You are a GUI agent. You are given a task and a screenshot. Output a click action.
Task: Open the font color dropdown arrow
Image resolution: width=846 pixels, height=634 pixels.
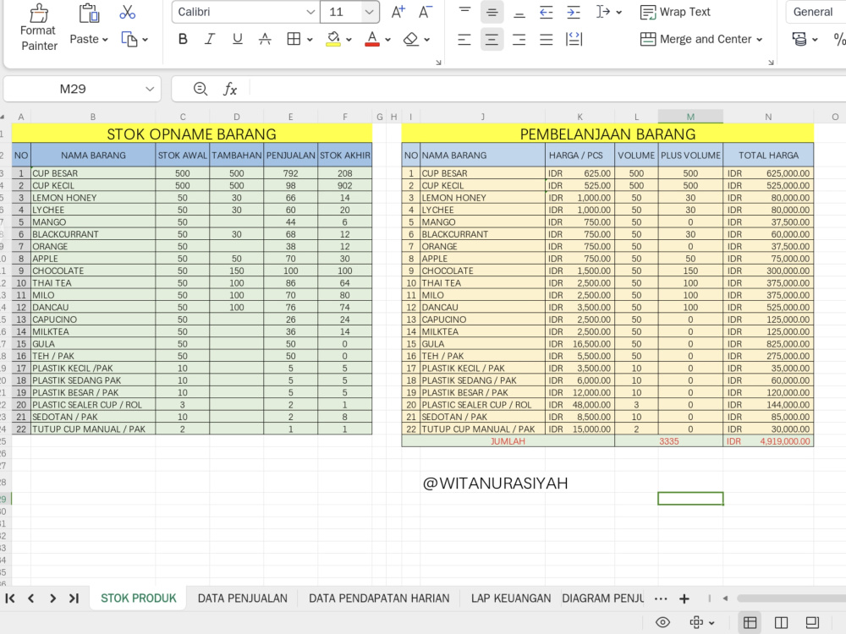click(x=387, y=40)
